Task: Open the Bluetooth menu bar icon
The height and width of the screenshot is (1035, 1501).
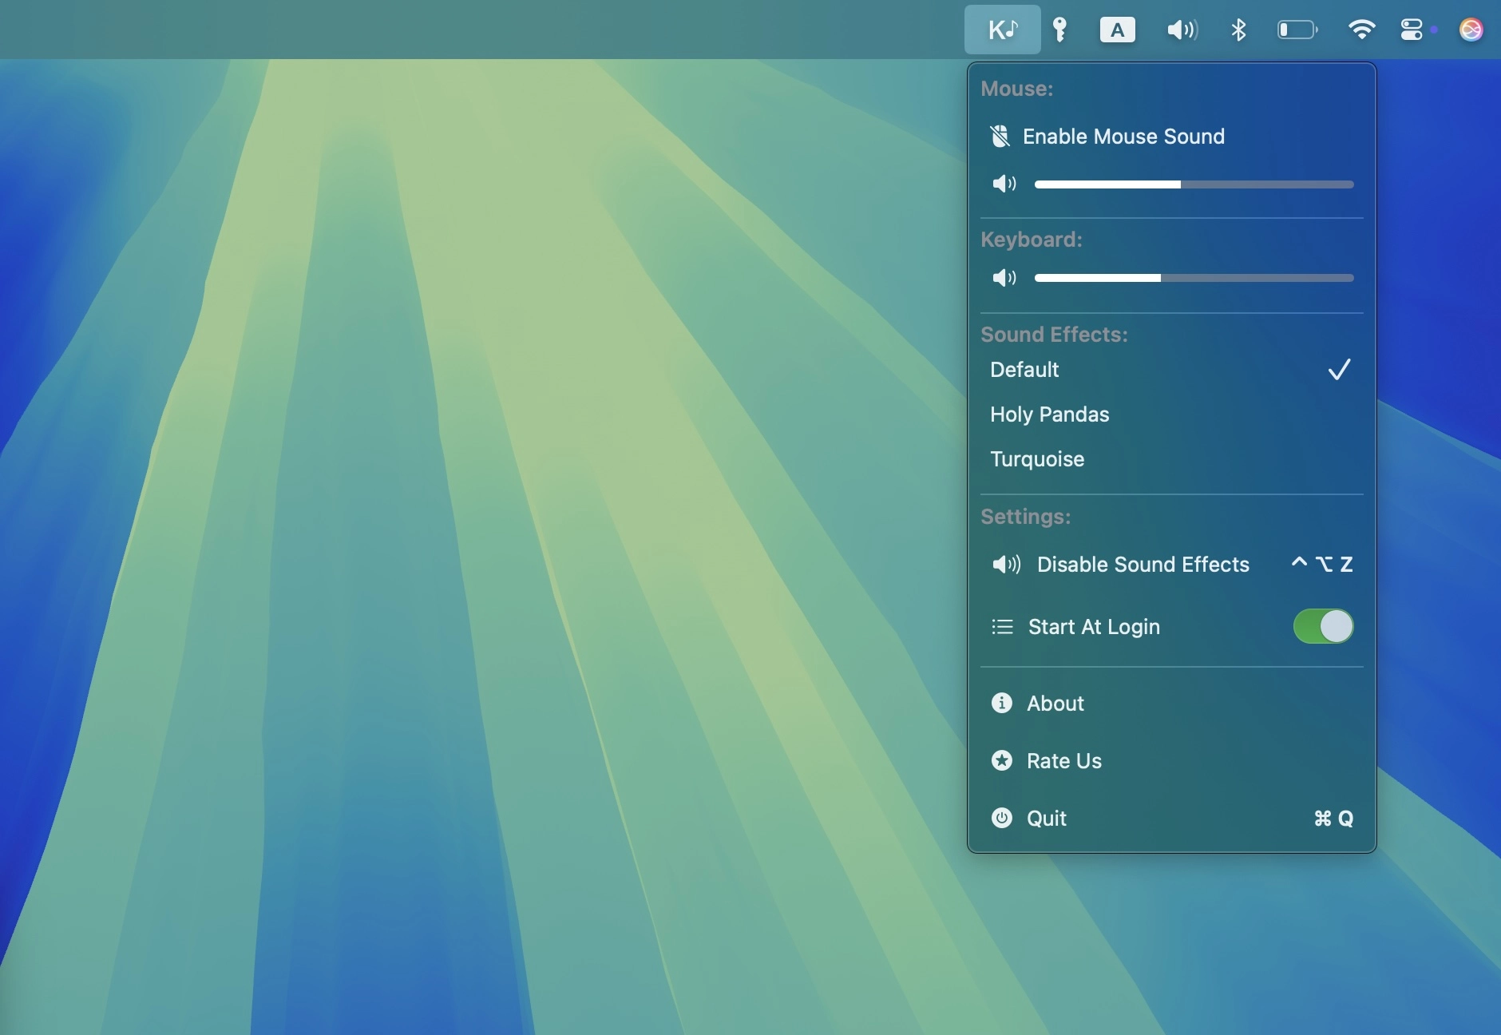Action: [1238, 30]
